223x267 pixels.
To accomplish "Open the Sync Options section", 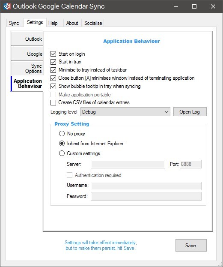I will tap(27, 69).
